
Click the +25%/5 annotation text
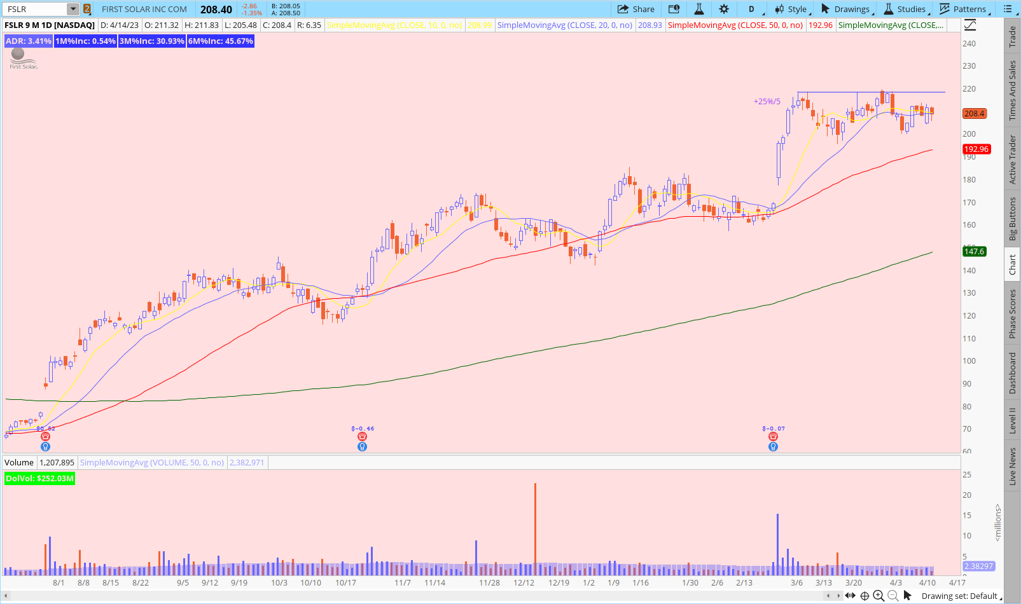767,101
